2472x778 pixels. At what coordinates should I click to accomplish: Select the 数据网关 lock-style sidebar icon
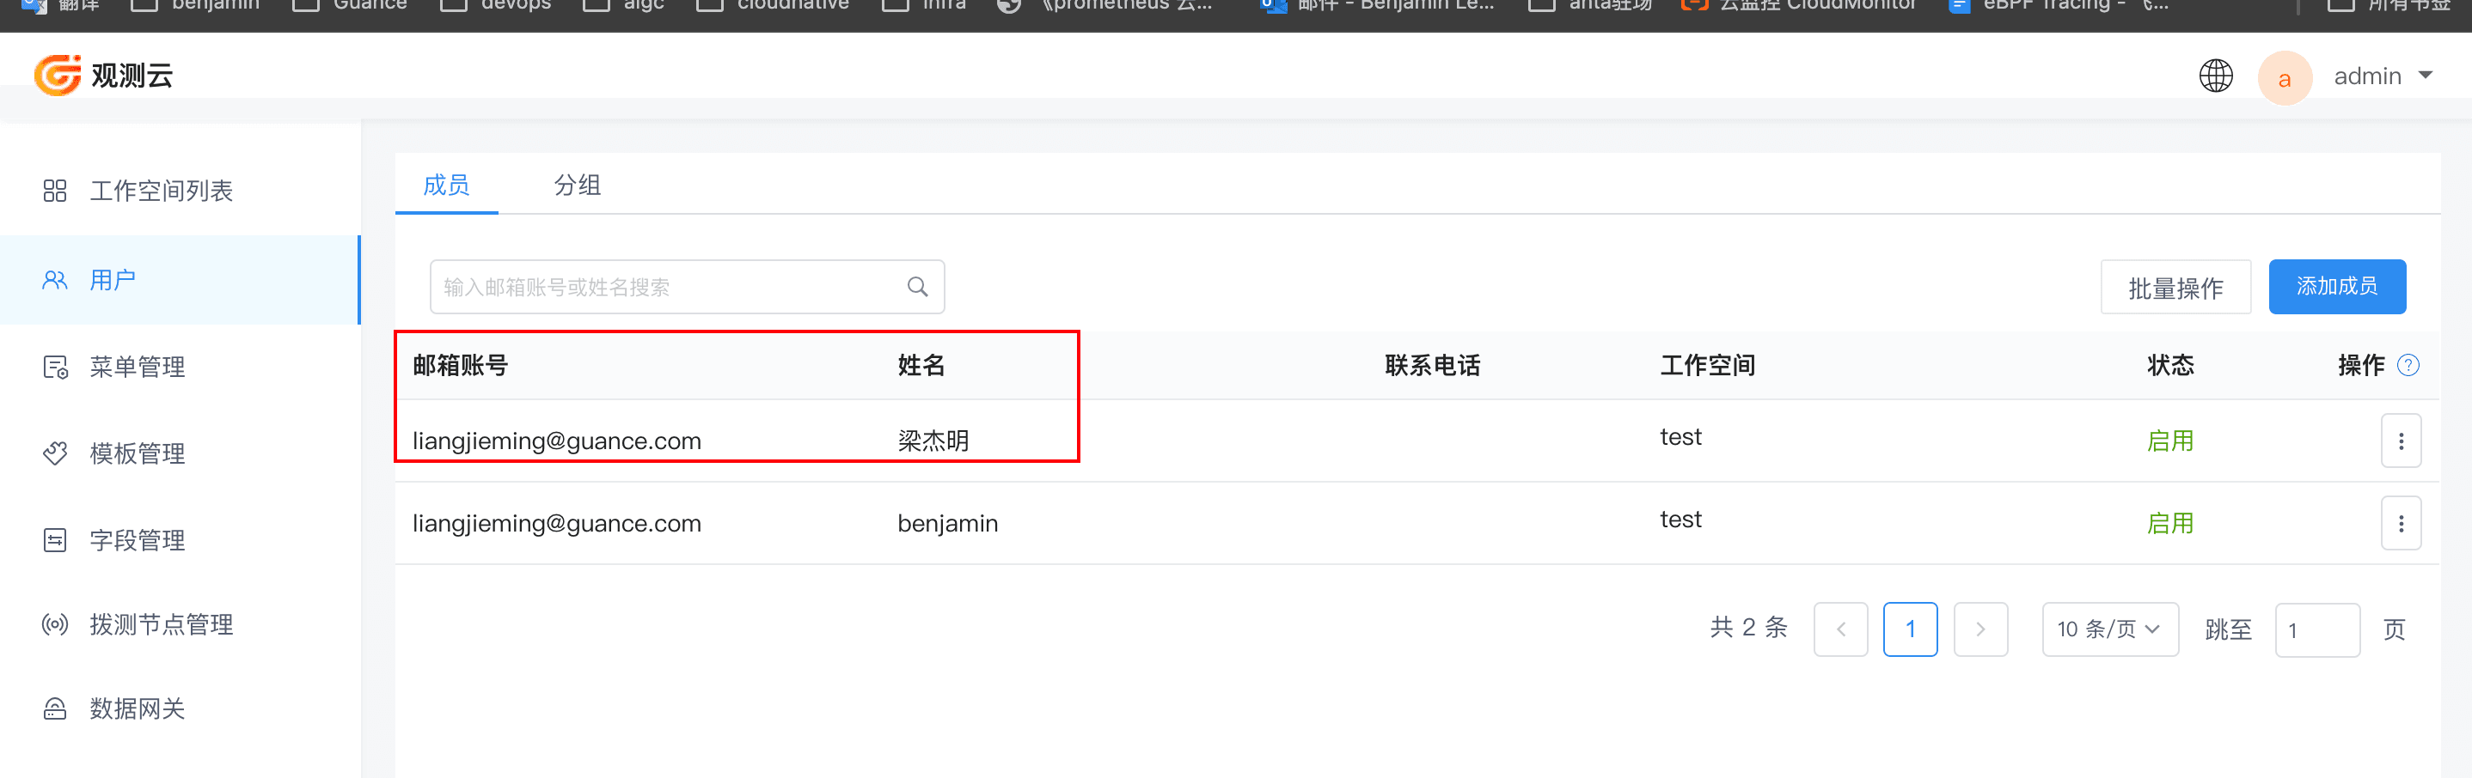click(55, 708)
